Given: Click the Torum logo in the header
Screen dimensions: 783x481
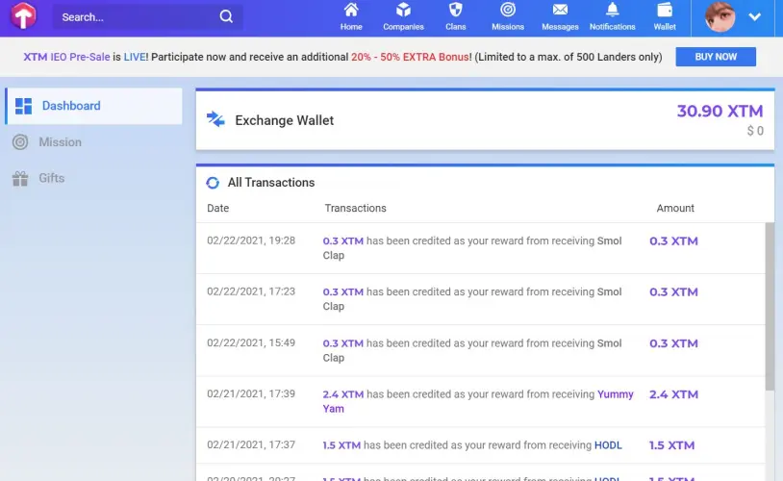Looking at the screenshot, I should point(23,15).
